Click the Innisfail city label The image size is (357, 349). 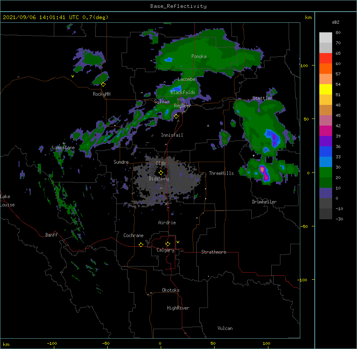pyautogui.click(x=172, y=135)
